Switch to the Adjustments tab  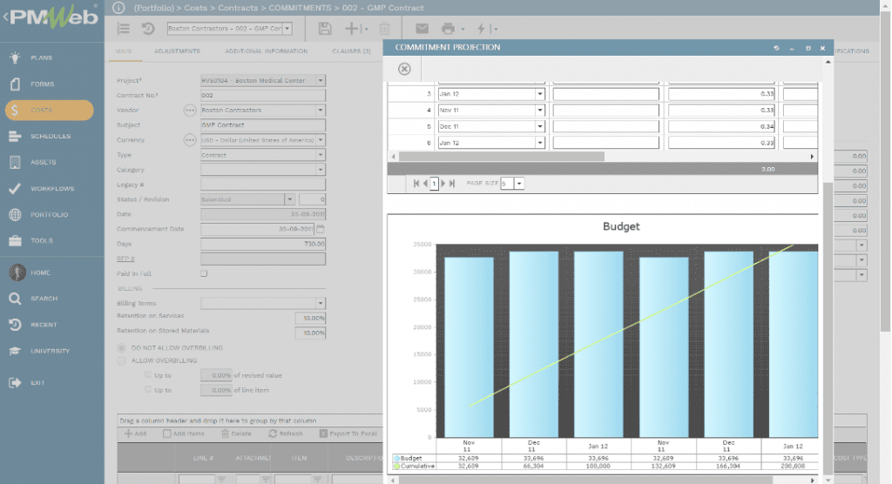point(177,51)
